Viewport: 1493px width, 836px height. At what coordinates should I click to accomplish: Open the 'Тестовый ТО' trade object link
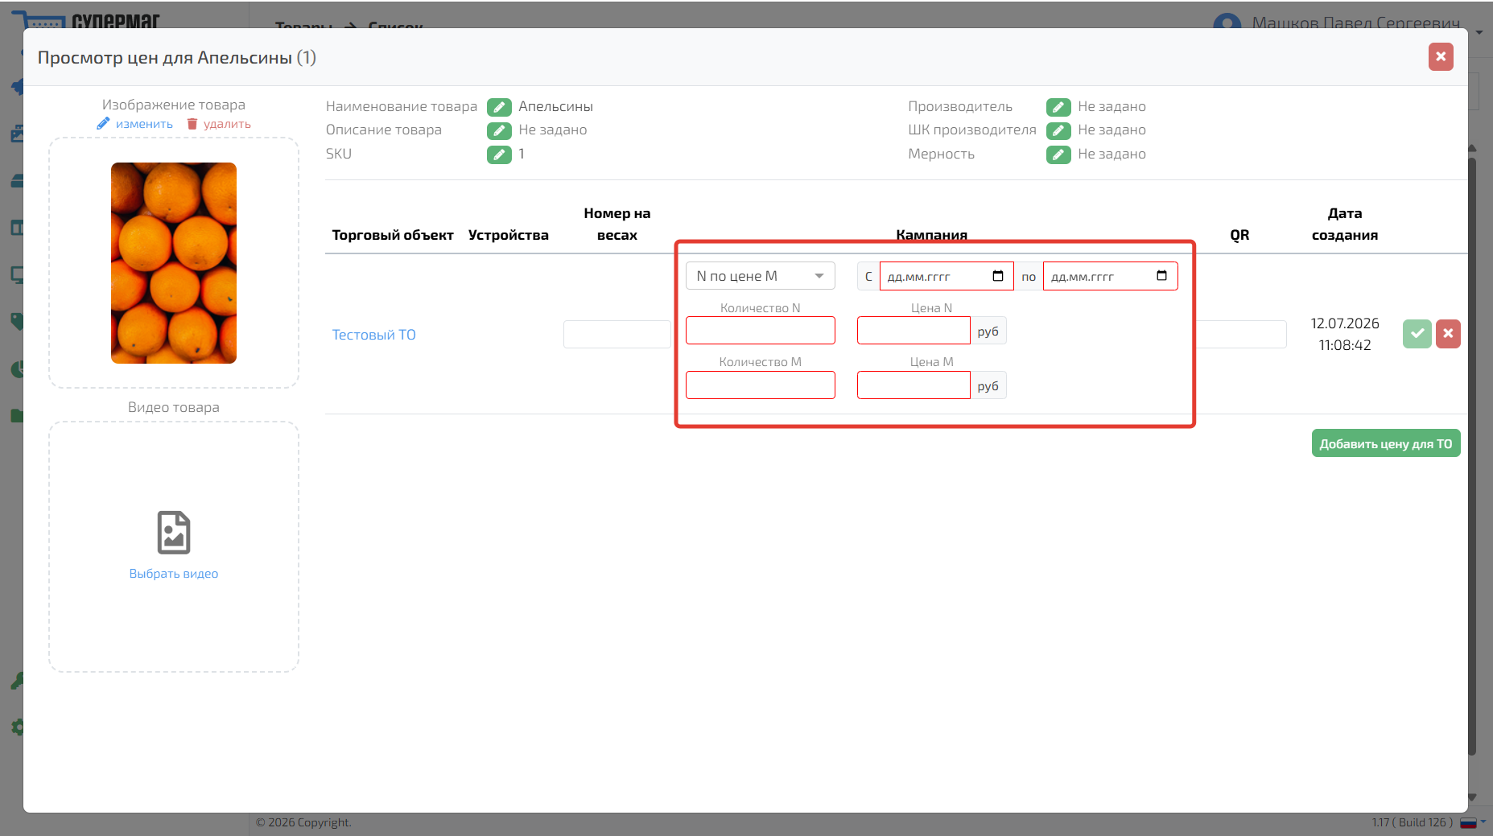coord(374,335)
